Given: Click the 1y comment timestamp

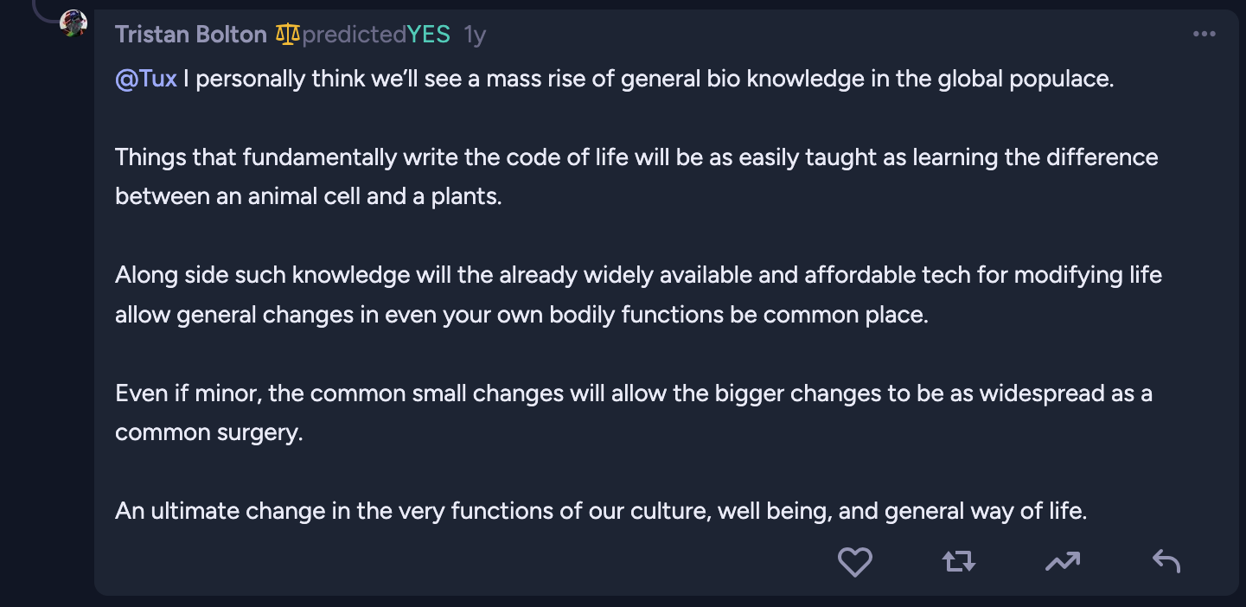Looking at the screenshot, I should click(x=475, y=35).
